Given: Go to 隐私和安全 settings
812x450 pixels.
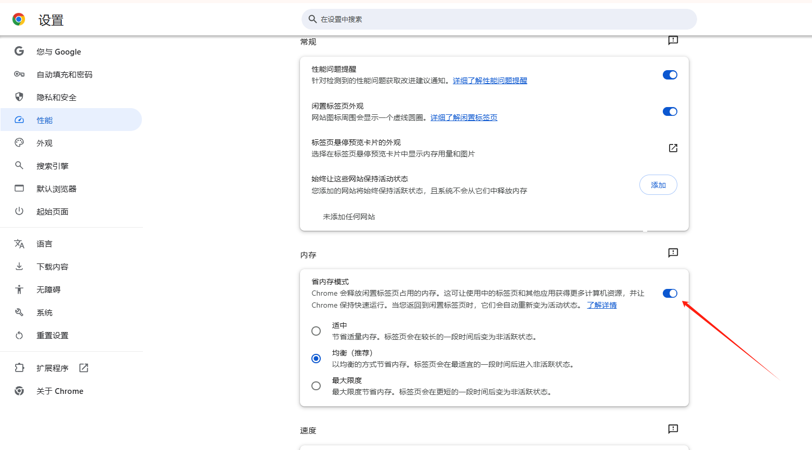Looking at the screenshot, I should click(71, 97).
